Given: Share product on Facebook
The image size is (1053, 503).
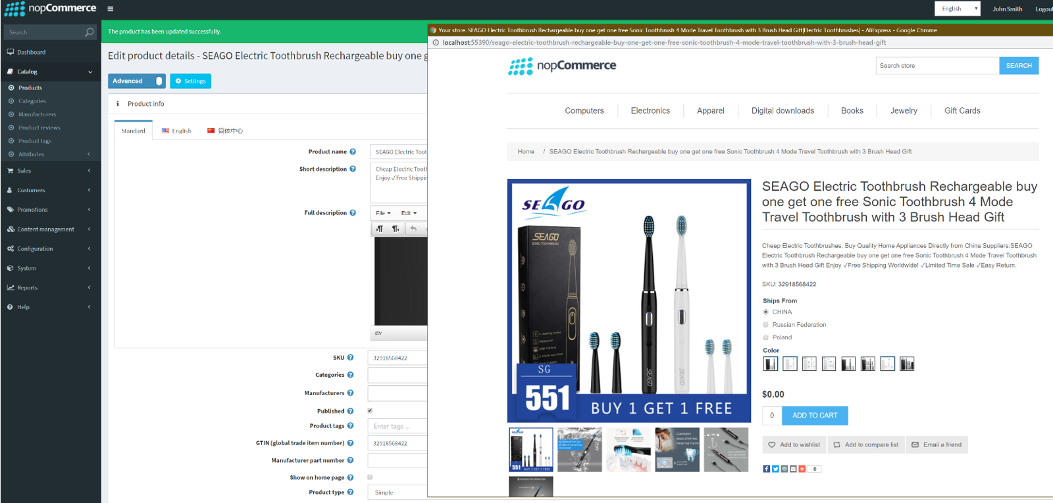Looking at the screenshot, I should (x=767, y=469).
